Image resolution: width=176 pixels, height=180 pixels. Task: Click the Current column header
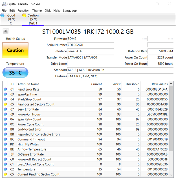point(93,84)
